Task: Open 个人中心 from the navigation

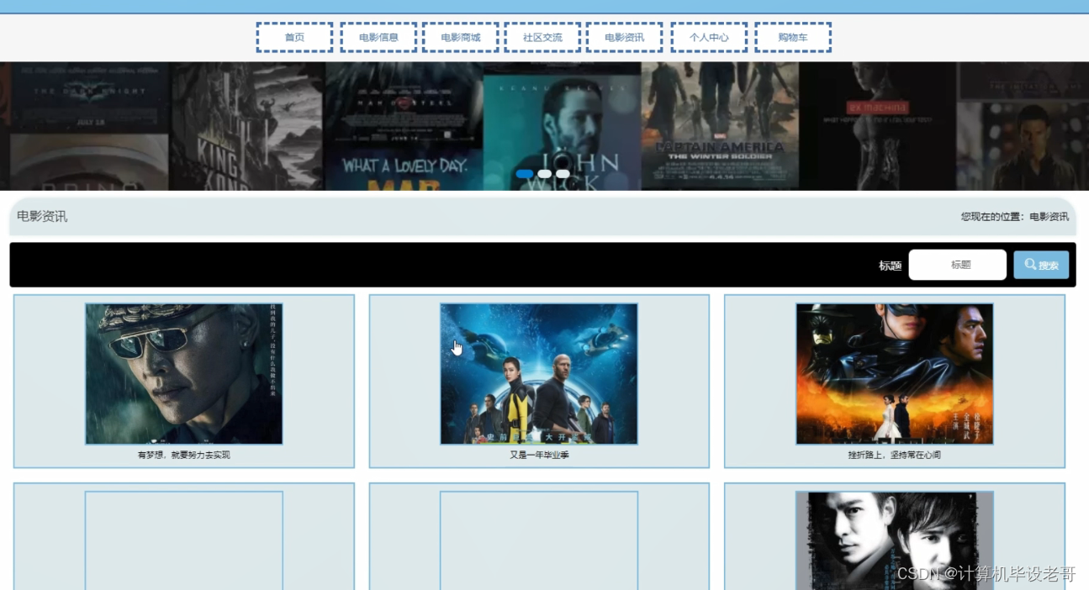Action: (709, 38)
